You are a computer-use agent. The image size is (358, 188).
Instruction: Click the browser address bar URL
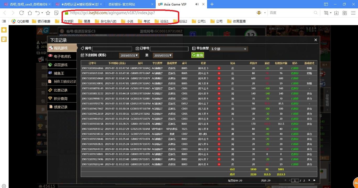pos(112,13)
